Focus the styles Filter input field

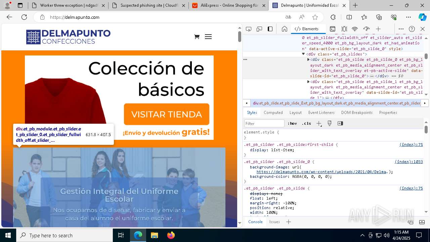pyautogui.click(x=264, y=123)
